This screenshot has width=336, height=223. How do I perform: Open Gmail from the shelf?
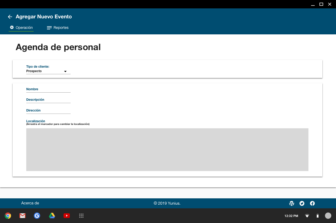click(23, 216)
